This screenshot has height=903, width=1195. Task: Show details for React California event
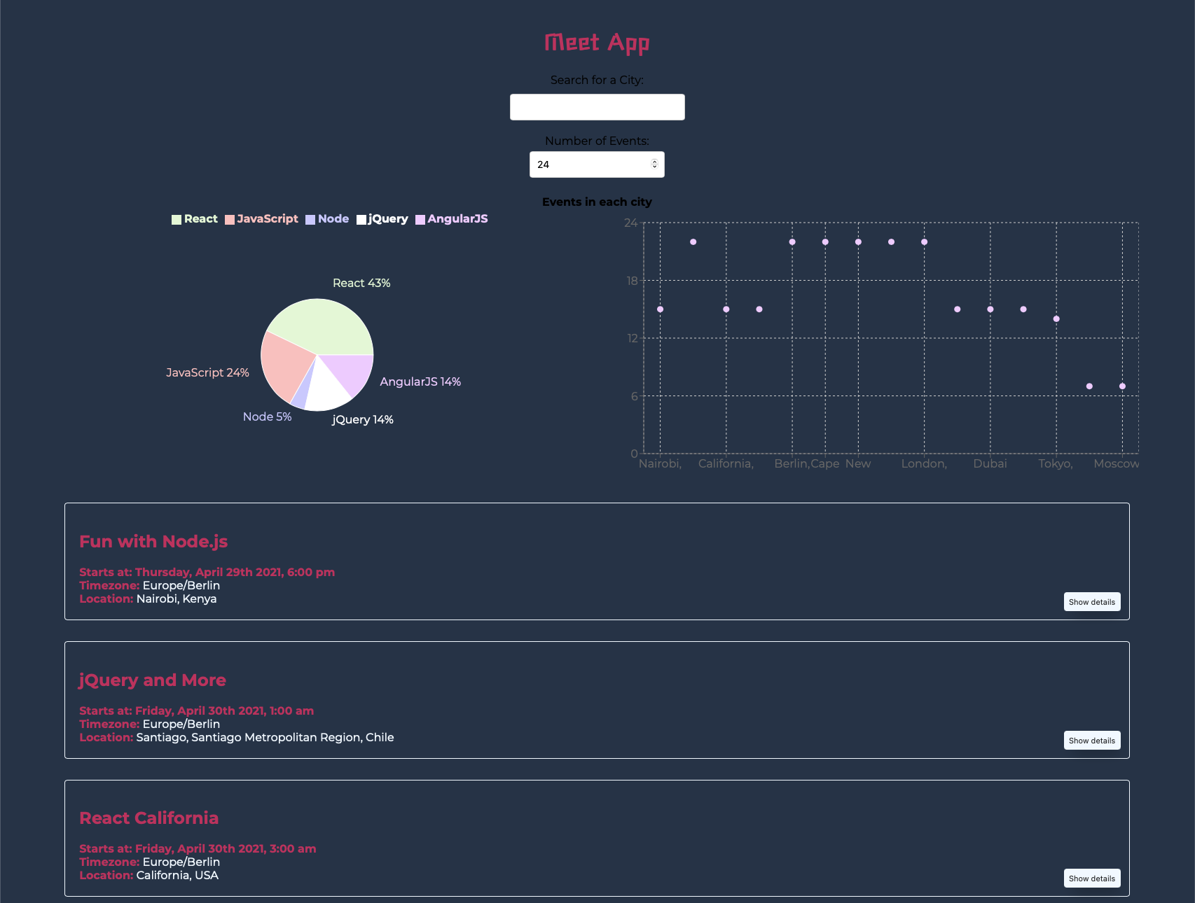point(1091,878)
